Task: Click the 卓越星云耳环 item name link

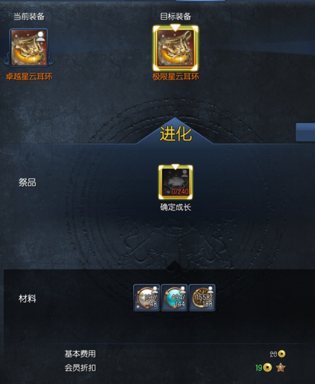Action: tap(29, 77)
